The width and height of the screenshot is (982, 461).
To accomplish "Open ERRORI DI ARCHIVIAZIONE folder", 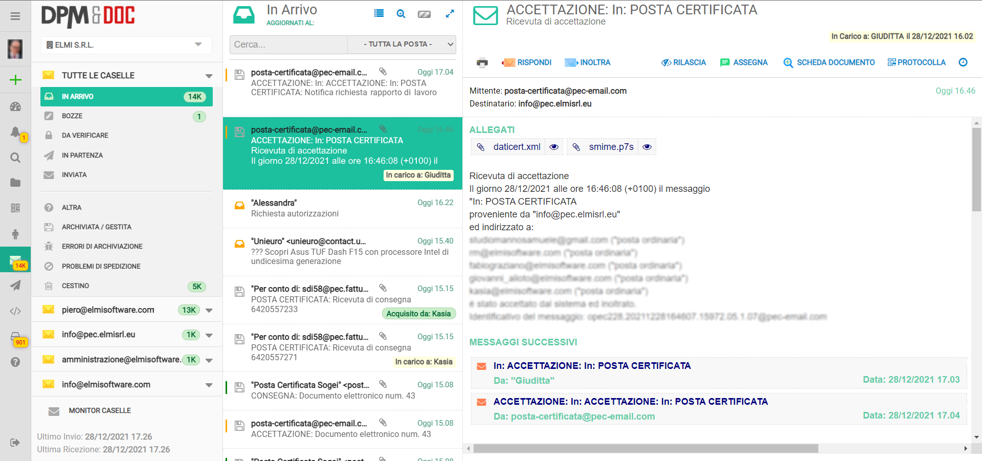I will click(126, 247).
